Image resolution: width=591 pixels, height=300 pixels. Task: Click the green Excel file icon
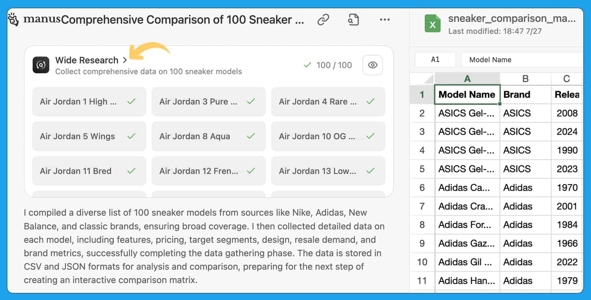pos(432,23)
